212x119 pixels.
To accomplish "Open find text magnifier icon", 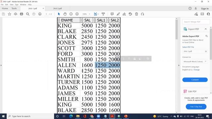I will pos(28,14).
